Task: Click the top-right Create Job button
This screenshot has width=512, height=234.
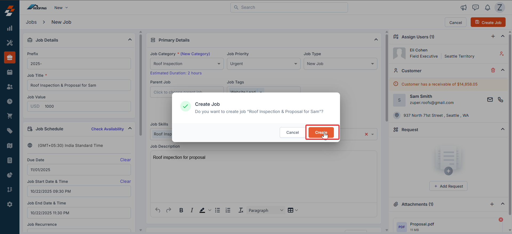Action: (488, 22)
